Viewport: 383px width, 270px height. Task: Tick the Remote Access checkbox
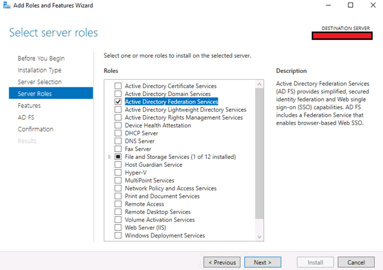[x=118, y=204]
